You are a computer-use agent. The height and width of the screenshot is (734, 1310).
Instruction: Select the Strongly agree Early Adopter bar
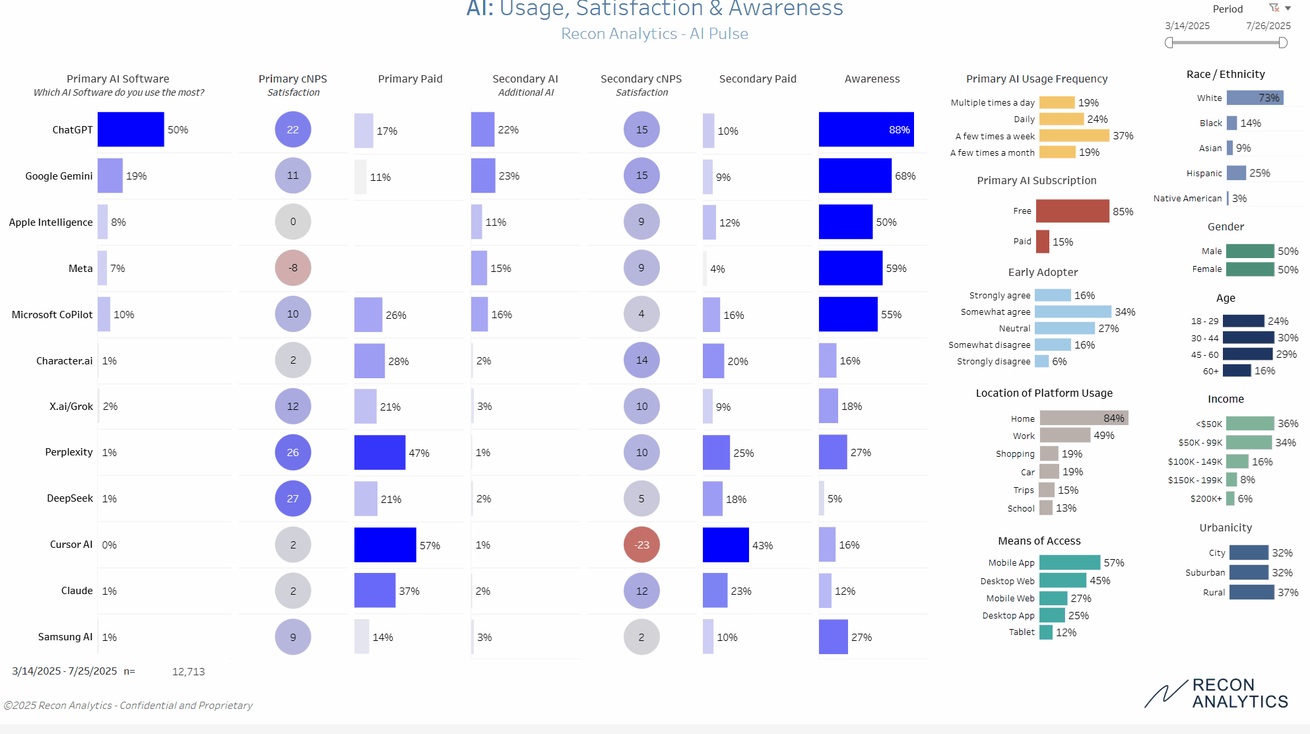(1052, 295)
